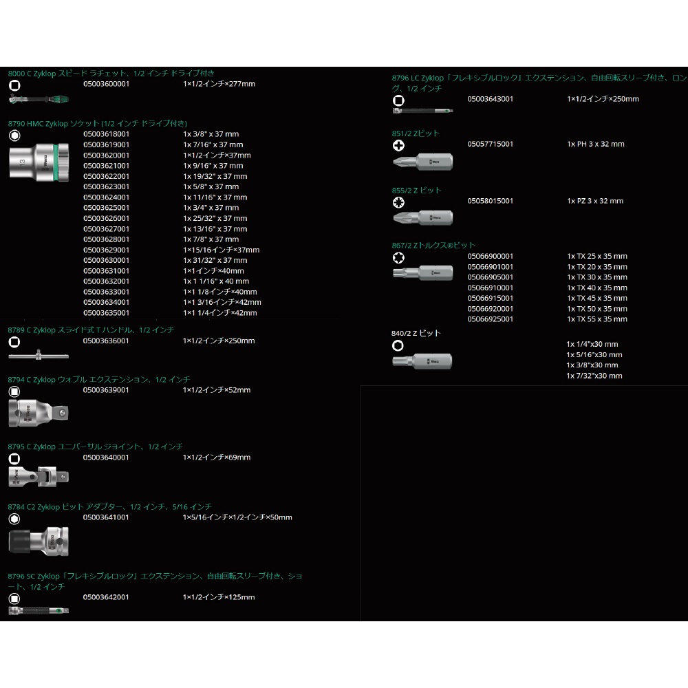Select the 867/2 Z Torx bit image

point(422,273)
